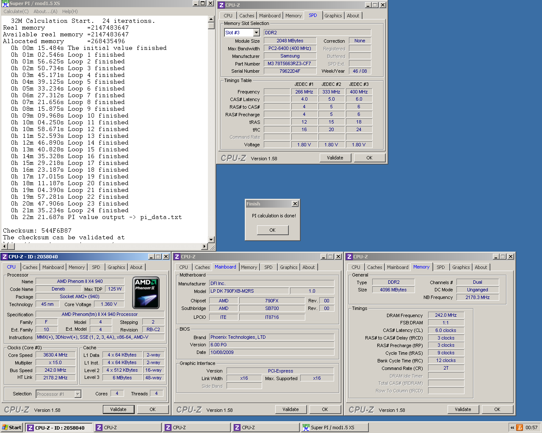542x433 pixels.
Task: Click the AMD Phenom II logo image
Action: click(146, 293)
